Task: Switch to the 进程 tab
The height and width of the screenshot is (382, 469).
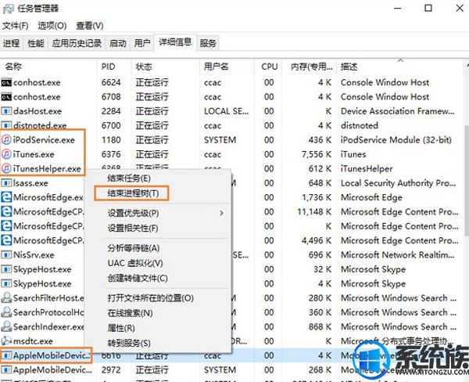Action: (12, 43)
